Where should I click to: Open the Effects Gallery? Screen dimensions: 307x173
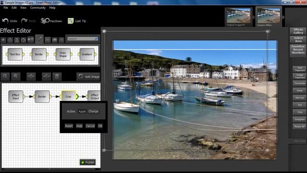click(x=298, y=31)
